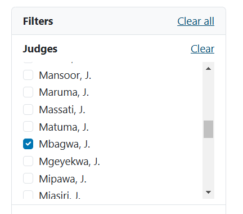The width and height of the screenshot is (243, 214).
Task: Click the Clear all filters link
Action: [196, 21]
